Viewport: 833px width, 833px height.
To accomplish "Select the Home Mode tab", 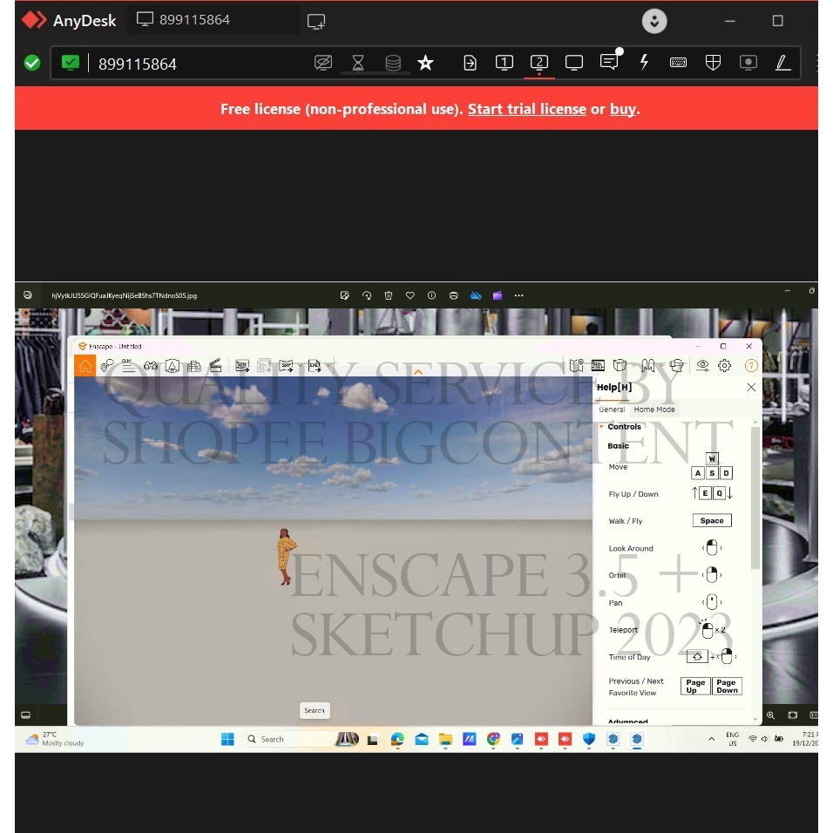I will [x=654, y=410].
